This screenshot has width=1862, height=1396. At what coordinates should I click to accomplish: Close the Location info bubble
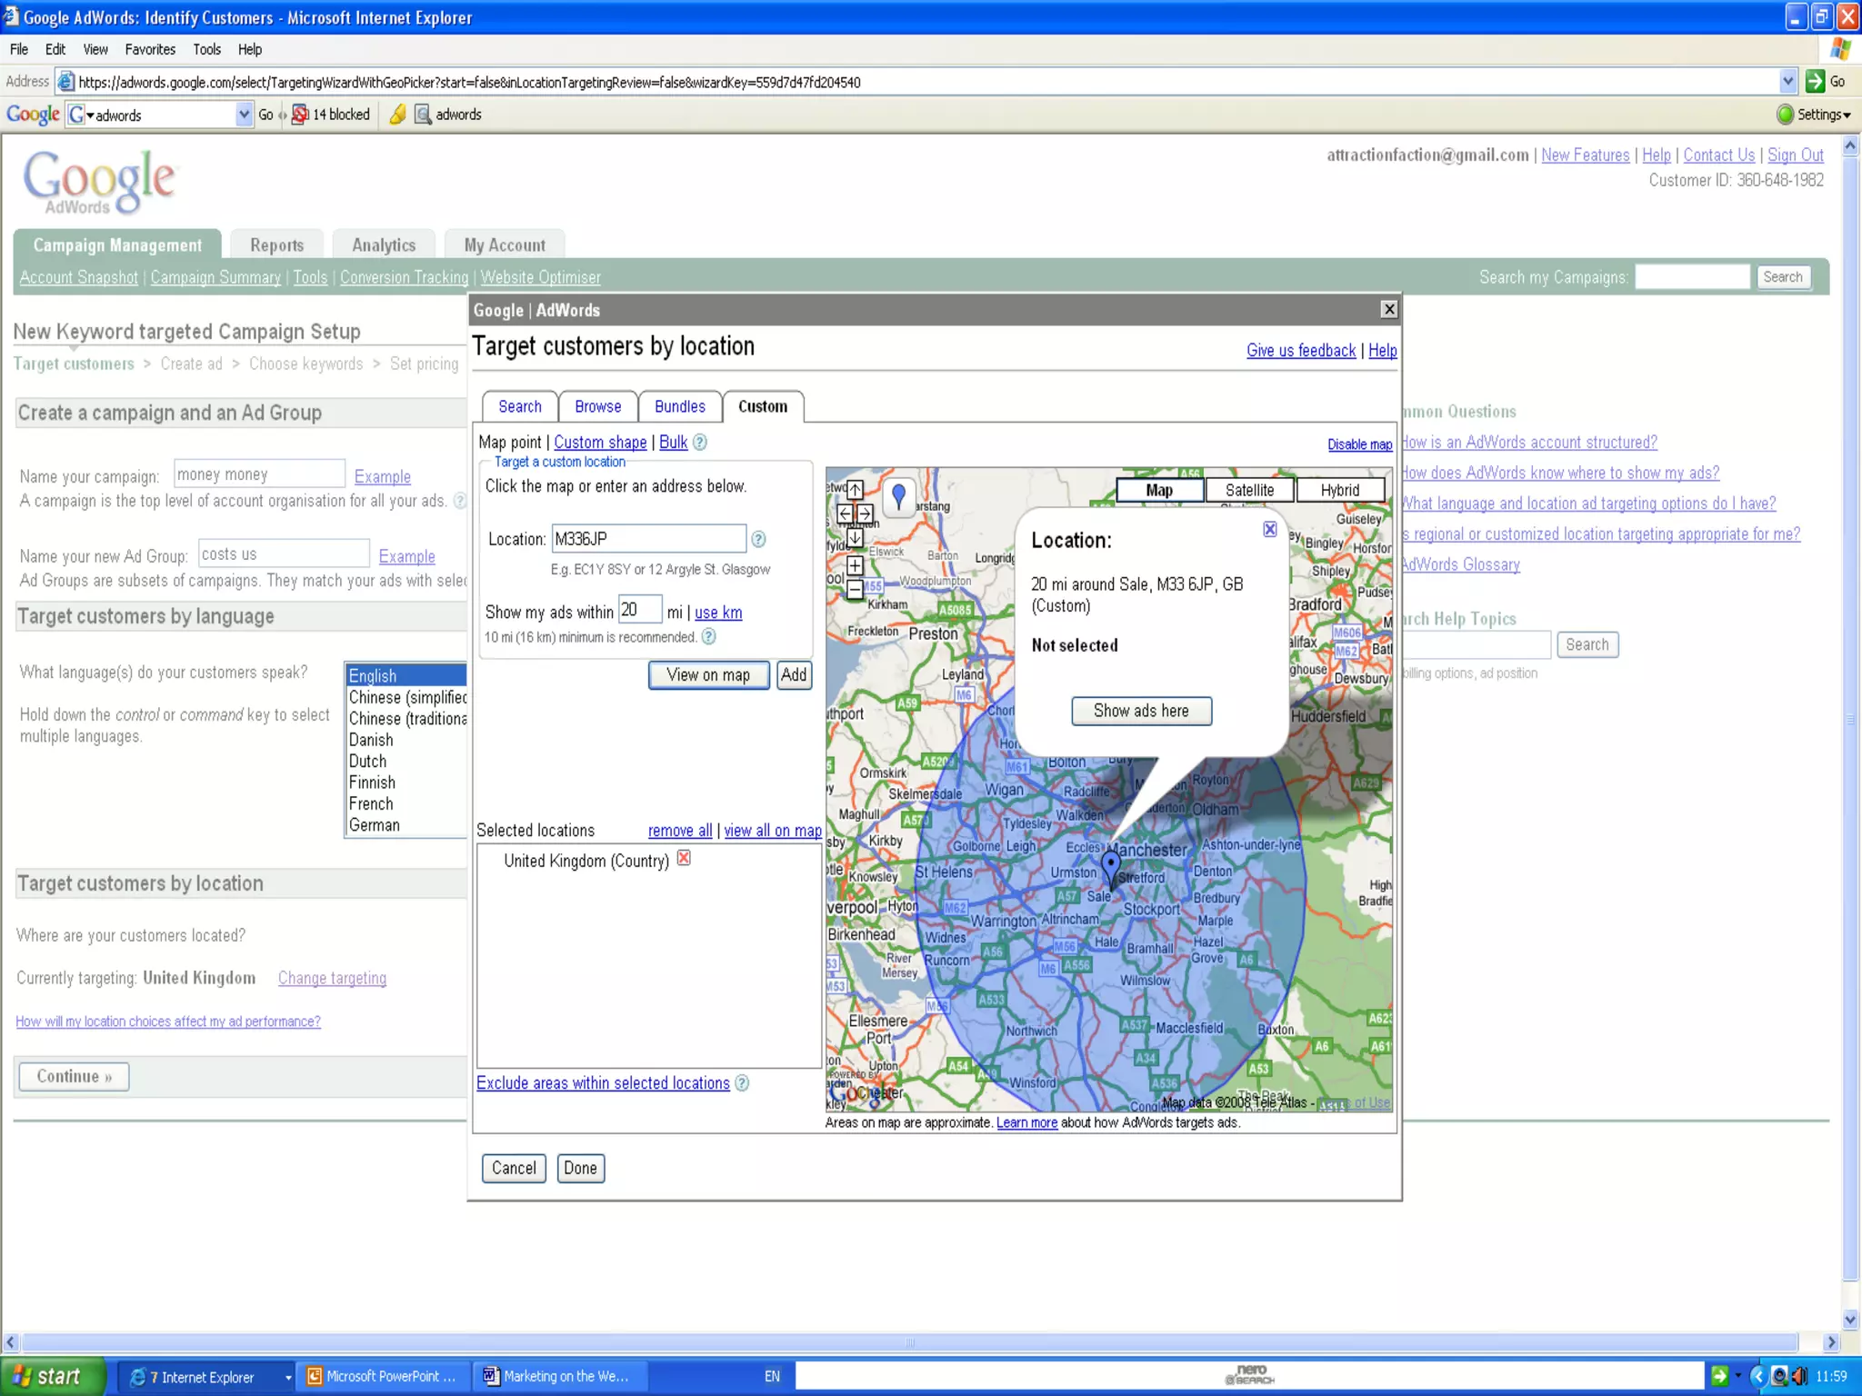point(1269,529)
